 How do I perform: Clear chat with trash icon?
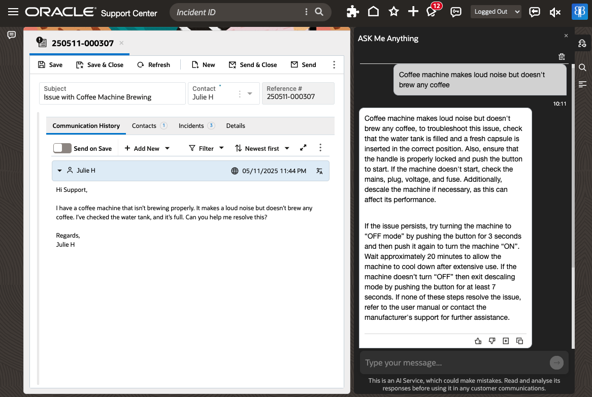(562, 57)
